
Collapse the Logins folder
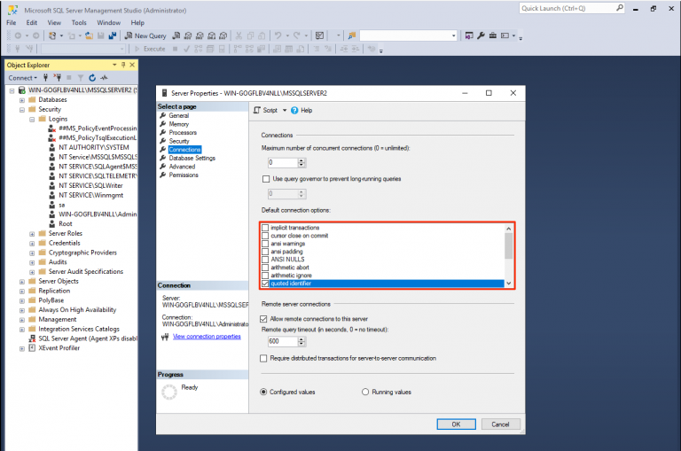click(32, 120)
